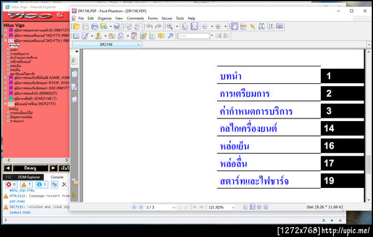Screen dimensions: 373x237
Task: Open the Bookmarks side panel icon
Action: [74, 61]
